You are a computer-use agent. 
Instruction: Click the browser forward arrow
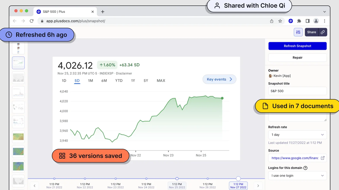[x=23, y=21]
